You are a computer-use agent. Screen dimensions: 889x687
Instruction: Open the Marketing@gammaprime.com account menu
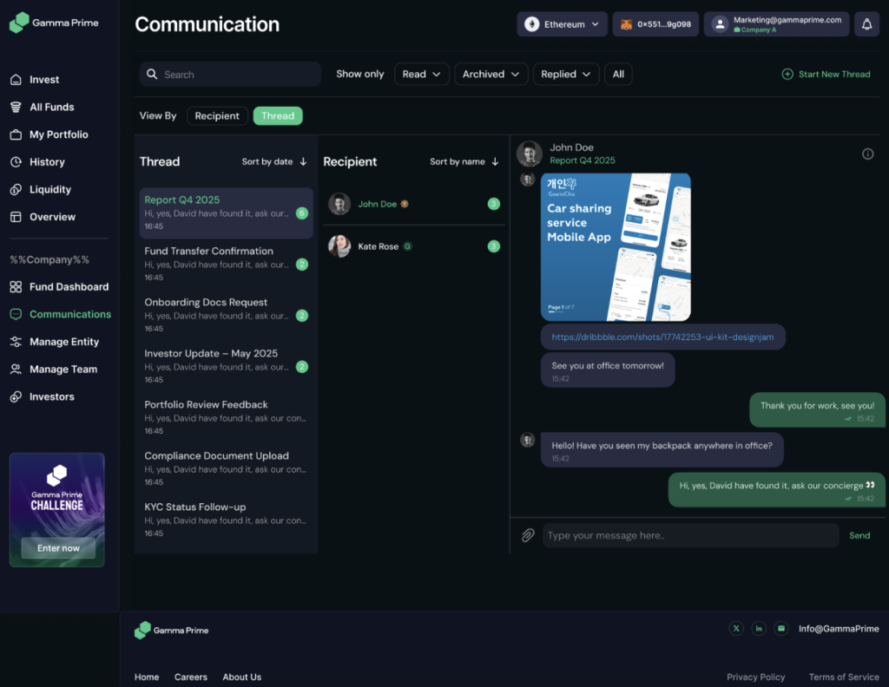[x=777, y=24]
